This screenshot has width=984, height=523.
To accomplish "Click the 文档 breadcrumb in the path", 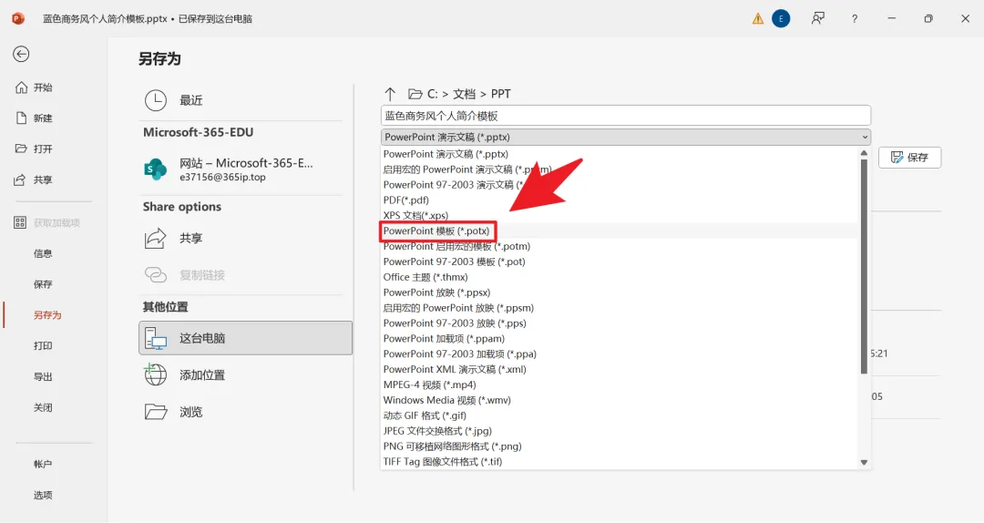I will [x=465, y=94].
